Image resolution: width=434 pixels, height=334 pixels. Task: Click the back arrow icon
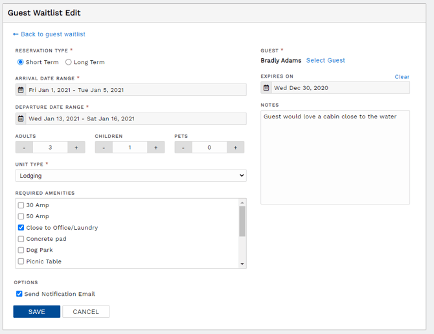[16, 34]
